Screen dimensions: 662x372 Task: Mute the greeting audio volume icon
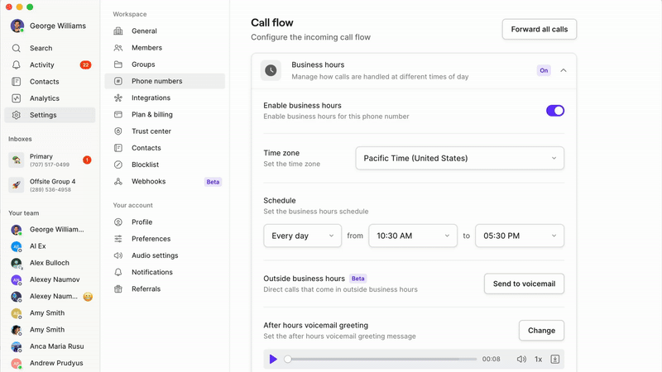[521, 359]
